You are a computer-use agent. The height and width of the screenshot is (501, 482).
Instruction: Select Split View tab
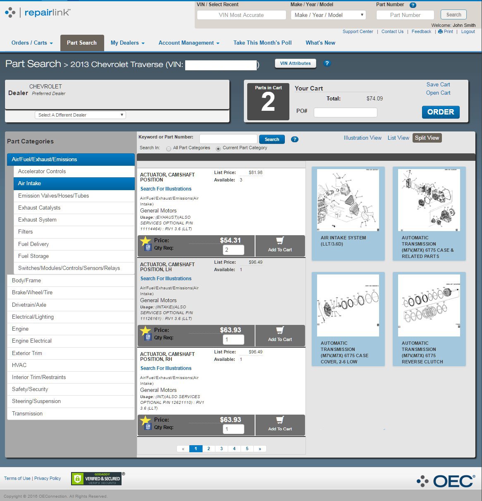click(x=427, y=138)
